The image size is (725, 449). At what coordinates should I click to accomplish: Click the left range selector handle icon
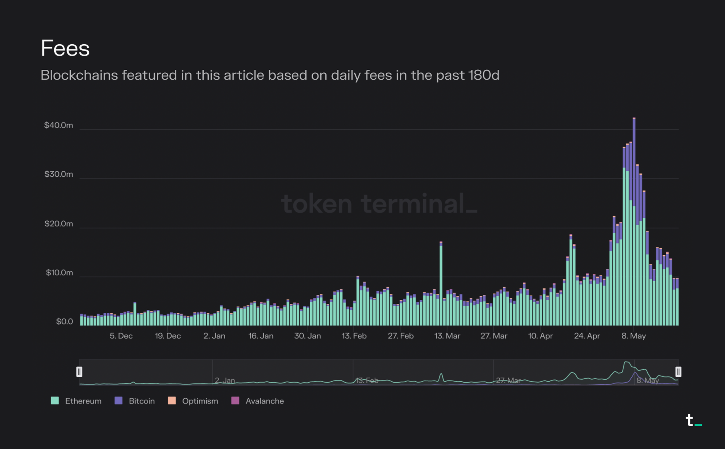point(80,372)
